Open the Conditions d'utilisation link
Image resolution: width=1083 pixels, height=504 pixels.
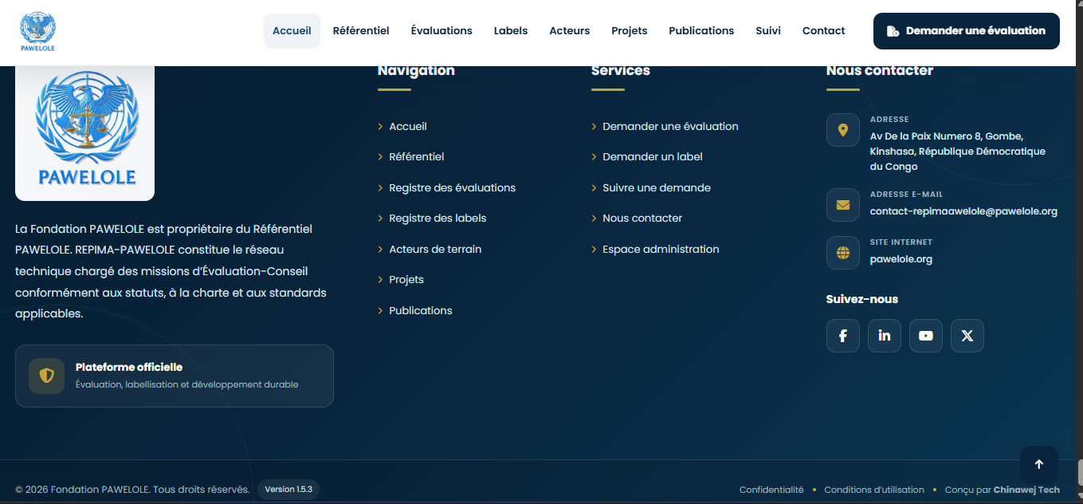(874, 490)
